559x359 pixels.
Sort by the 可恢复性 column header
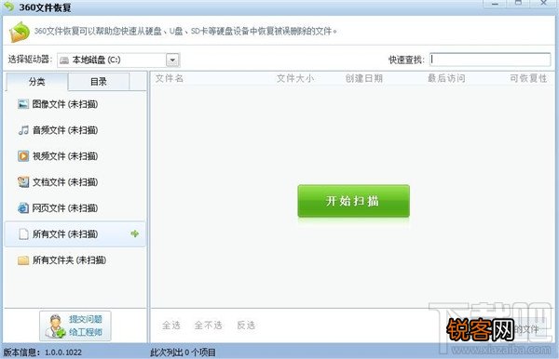(528, 78)
